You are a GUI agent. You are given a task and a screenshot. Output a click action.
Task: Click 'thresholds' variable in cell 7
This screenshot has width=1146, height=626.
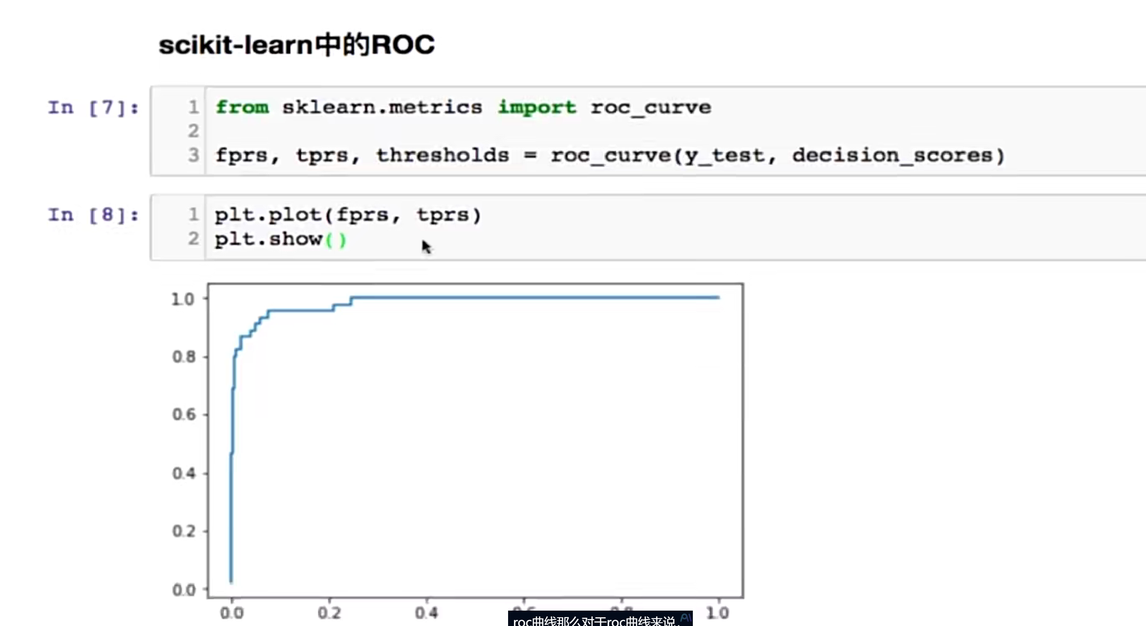click(442, 156)
